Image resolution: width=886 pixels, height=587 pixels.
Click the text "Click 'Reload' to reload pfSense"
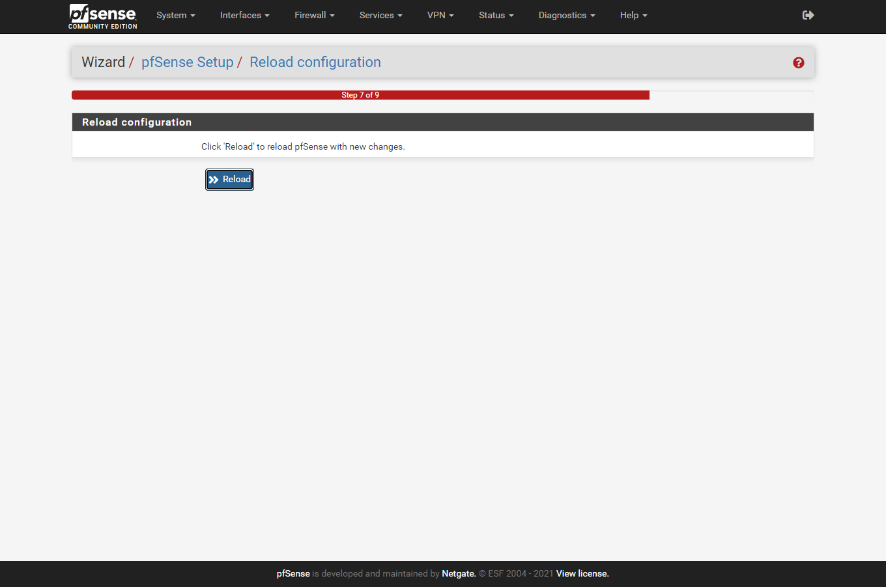[x=264, y=146]
